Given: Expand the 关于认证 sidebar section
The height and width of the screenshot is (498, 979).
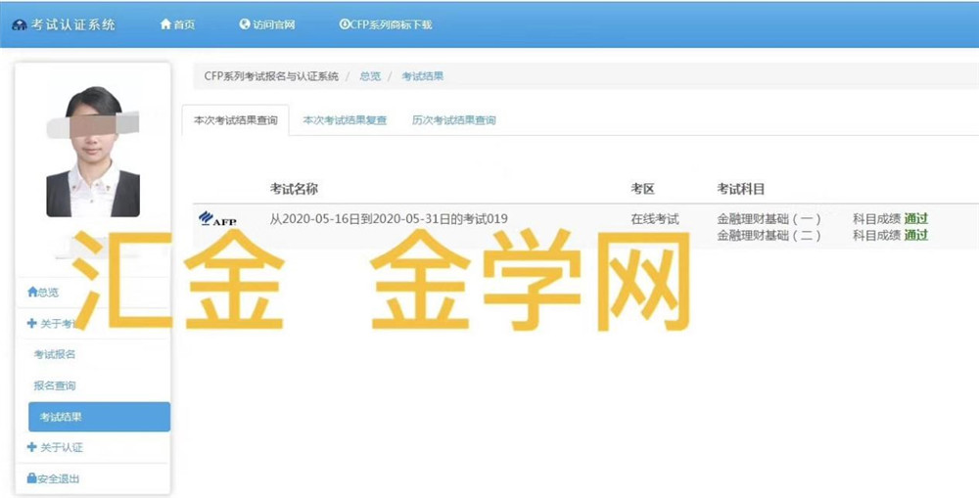Looking at the screenshot, I should (x=55, y=447).
